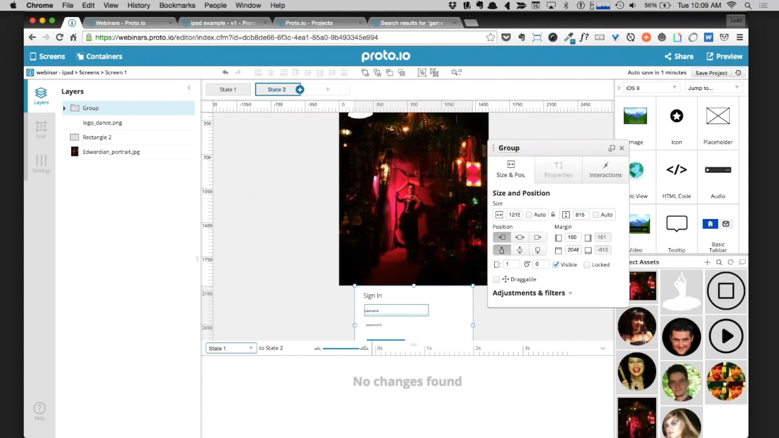
Task: Expand the Group layer tree arrow
Action: click(x=64, y=108)
